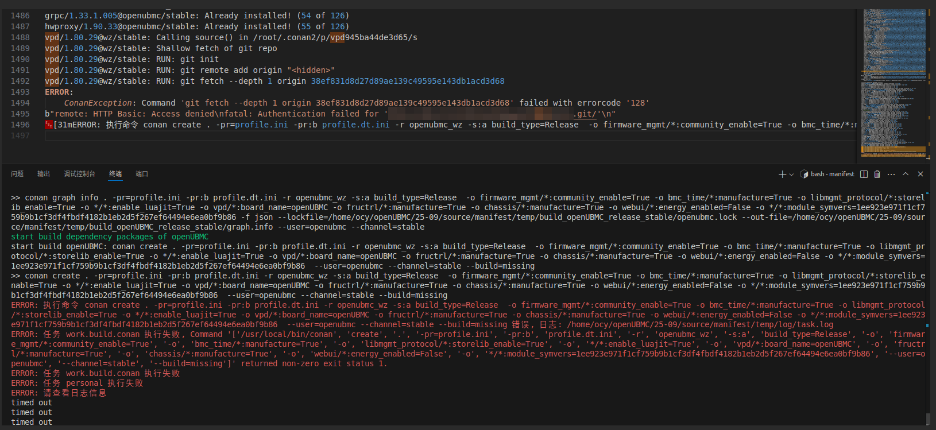Switch to the 问题 tab
936x430 pixels.
(x=17, y=174)
